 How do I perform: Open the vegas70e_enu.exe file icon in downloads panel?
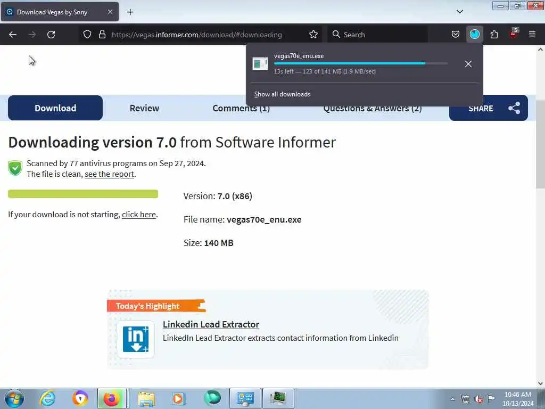[x=260, y=64]
